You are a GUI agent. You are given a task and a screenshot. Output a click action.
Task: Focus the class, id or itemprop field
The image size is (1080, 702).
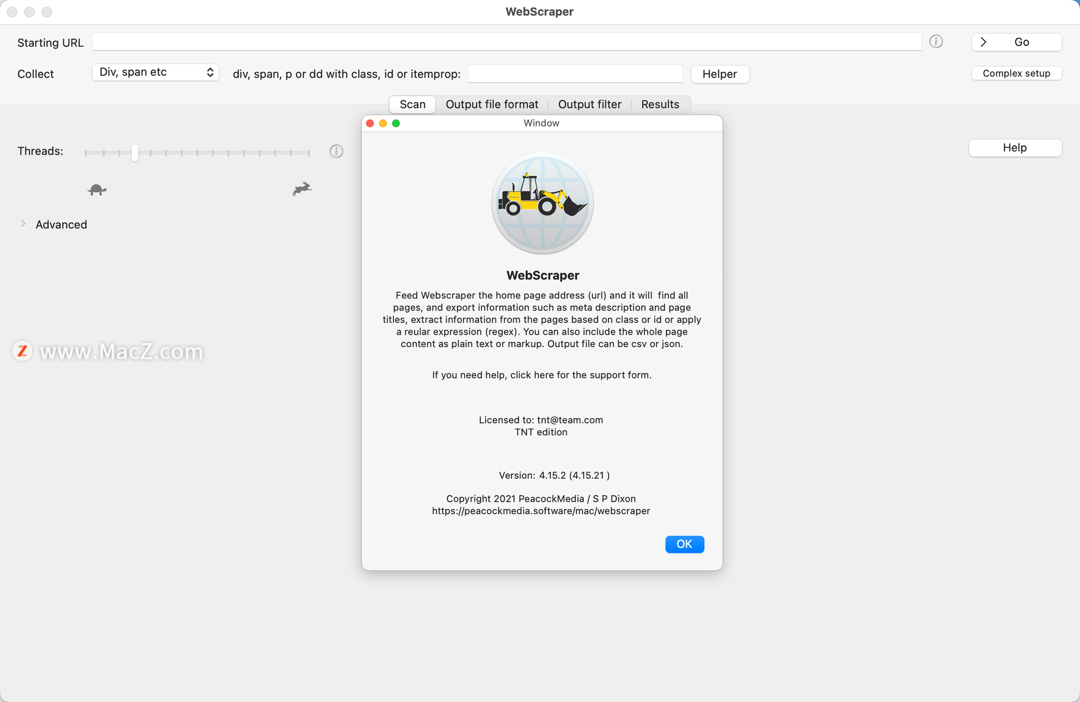pos(575,74)
